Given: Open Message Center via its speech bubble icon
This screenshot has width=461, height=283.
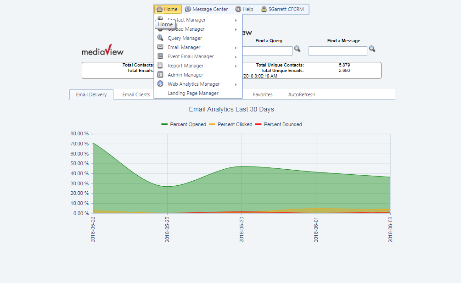Looking at the screenshot, I should (x=188, y=9).
